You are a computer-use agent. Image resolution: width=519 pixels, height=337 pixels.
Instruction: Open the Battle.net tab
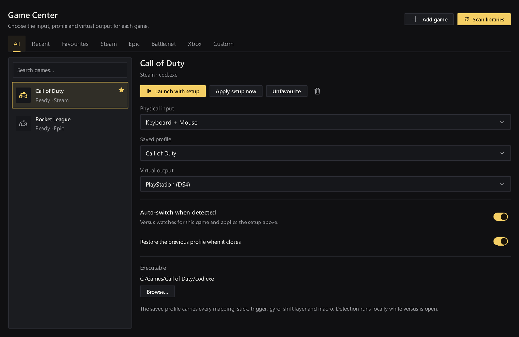pyautogui.click(x=164, y=44)
